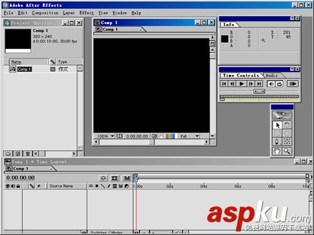This screenshot has width=314, height=235.
Task: Pick the Pan Behind tool
Action: [287, 141]
